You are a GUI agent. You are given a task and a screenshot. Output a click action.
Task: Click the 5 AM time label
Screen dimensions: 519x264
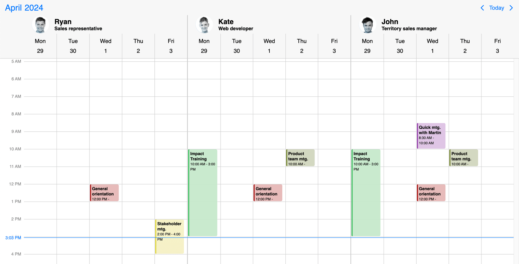pos(16,61)
